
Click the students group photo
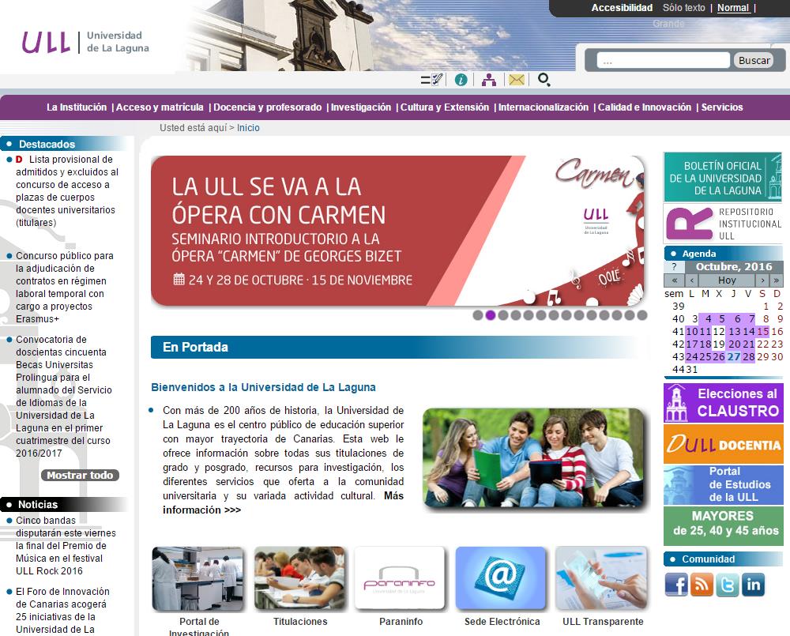coord(534,458)
